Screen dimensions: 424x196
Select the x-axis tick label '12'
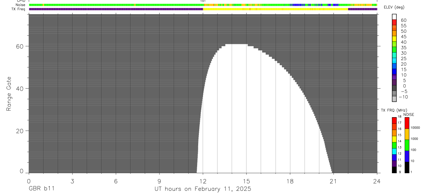[x=203, y=181]
